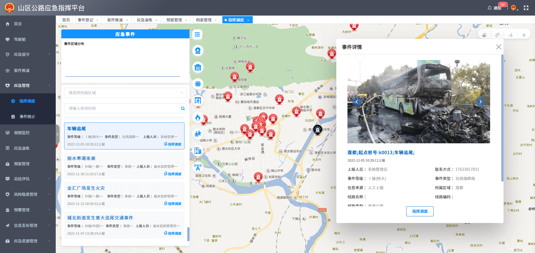Expand the 应急值守 sidebar menu
Image resolution: width=535 pixels, height=253 pixels.
click(28, 54)
